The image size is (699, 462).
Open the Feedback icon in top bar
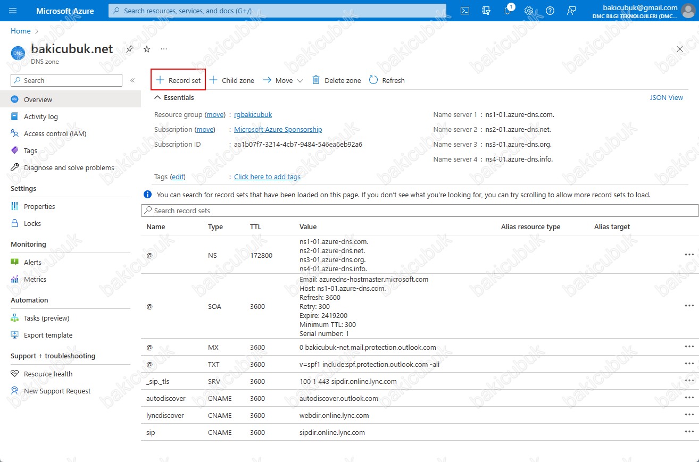[571, 11]
